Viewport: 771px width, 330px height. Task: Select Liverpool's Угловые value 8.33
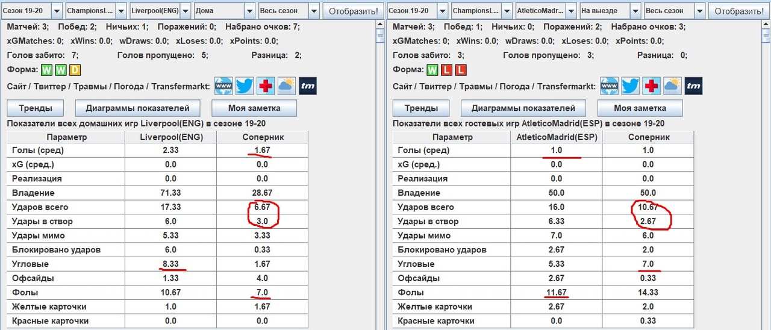(170, 264)
